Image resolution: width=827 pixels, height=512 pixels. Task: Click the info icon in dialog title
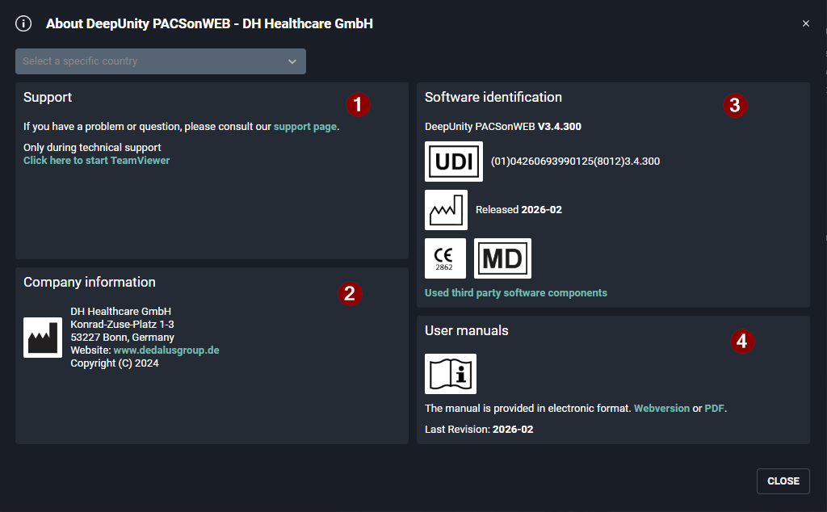coord(24,23)
